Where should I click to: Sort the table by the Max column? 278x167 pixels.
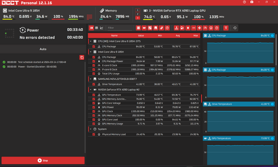(x=196, y=36)
